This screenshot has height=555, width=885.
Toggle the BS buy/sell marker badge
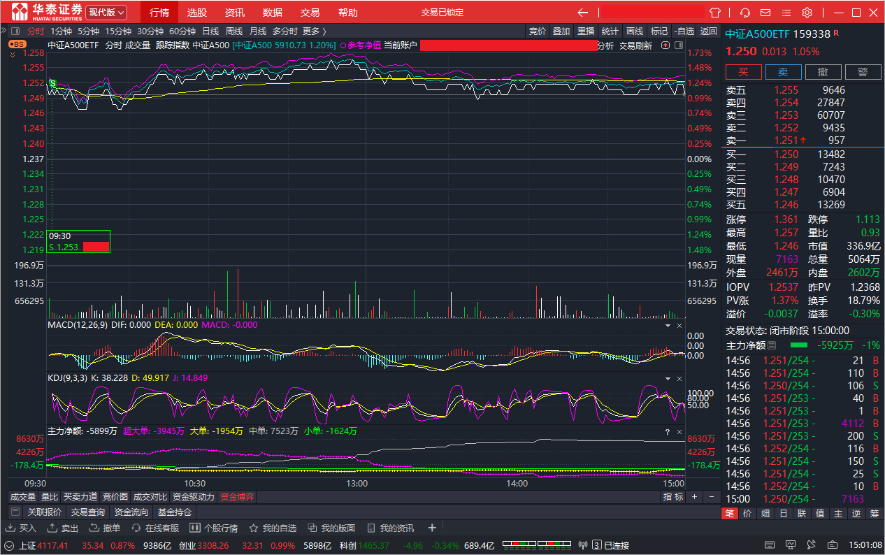point(17,44)
